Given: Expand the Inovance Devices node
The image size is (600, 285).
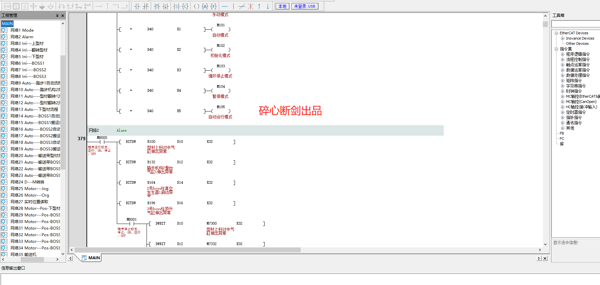Looking at the screenshot, I should click(x=562, y=38).
